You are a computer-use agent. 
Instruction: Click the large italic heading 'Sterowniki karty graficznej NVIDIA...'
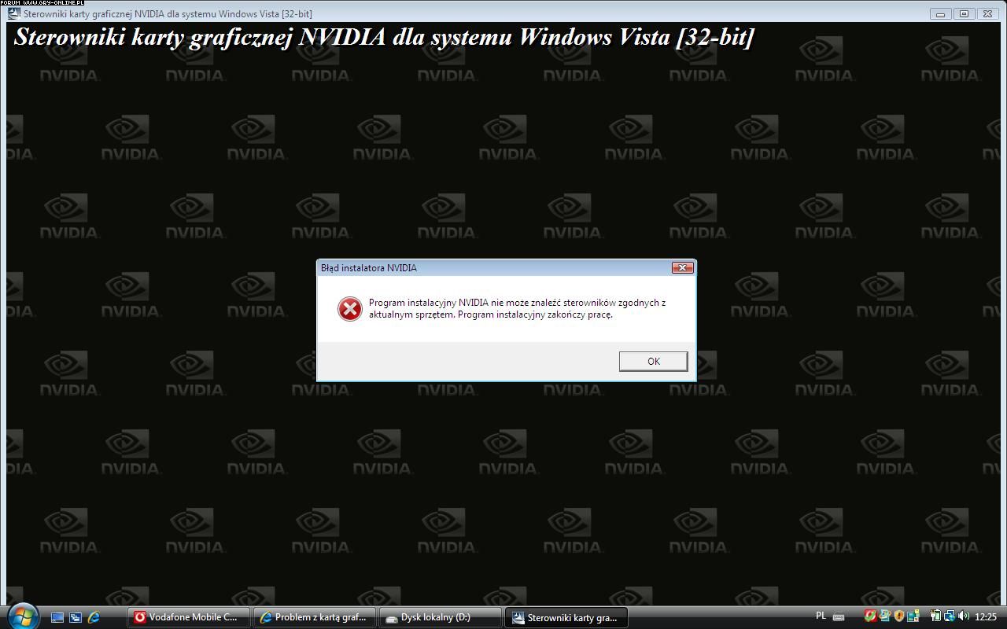pyautogui.click(x=384, y=36)
